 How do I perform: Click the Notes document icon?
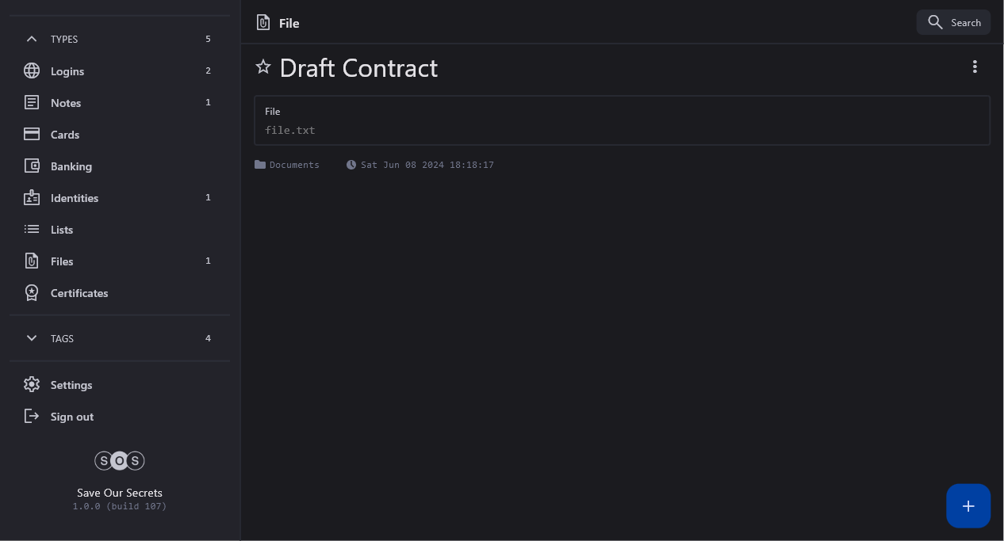[32, 103]
